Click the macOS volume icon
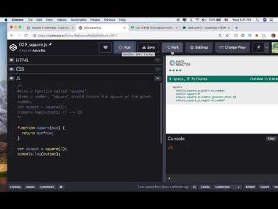This screenshot has width=278, height=209. point(203,20)
